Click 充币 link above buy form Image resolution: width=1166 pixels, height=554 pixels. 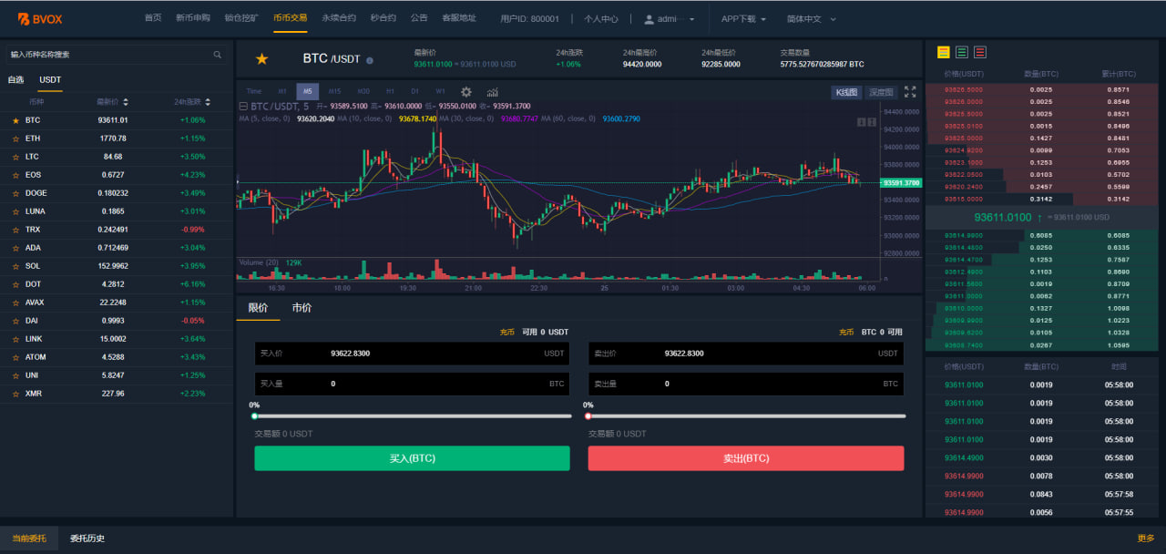[507, 333]
